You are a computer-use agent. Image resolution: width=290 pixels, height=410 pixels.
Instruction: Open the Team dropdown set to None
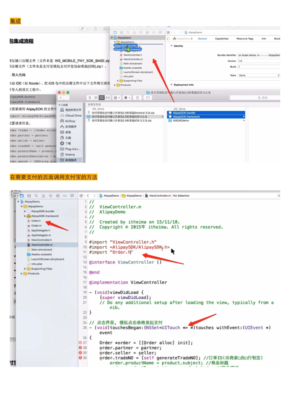pyautogui.click(x=259, y=75)
